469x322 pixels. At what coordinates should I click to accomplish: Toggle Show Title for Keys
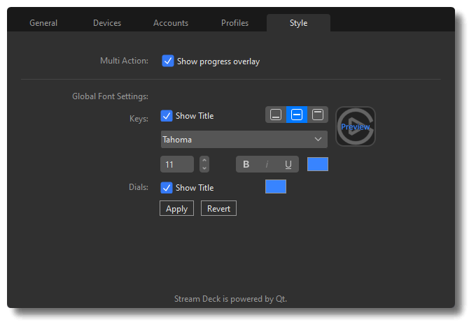[167, 116]
